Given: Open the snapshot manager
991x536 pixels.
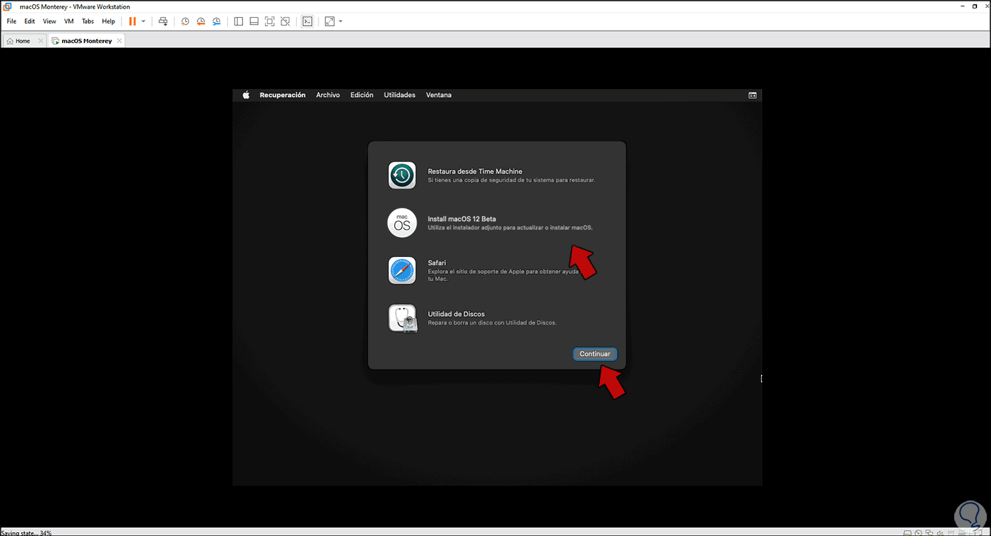Looking at the screenshot, I should [217, 21].
